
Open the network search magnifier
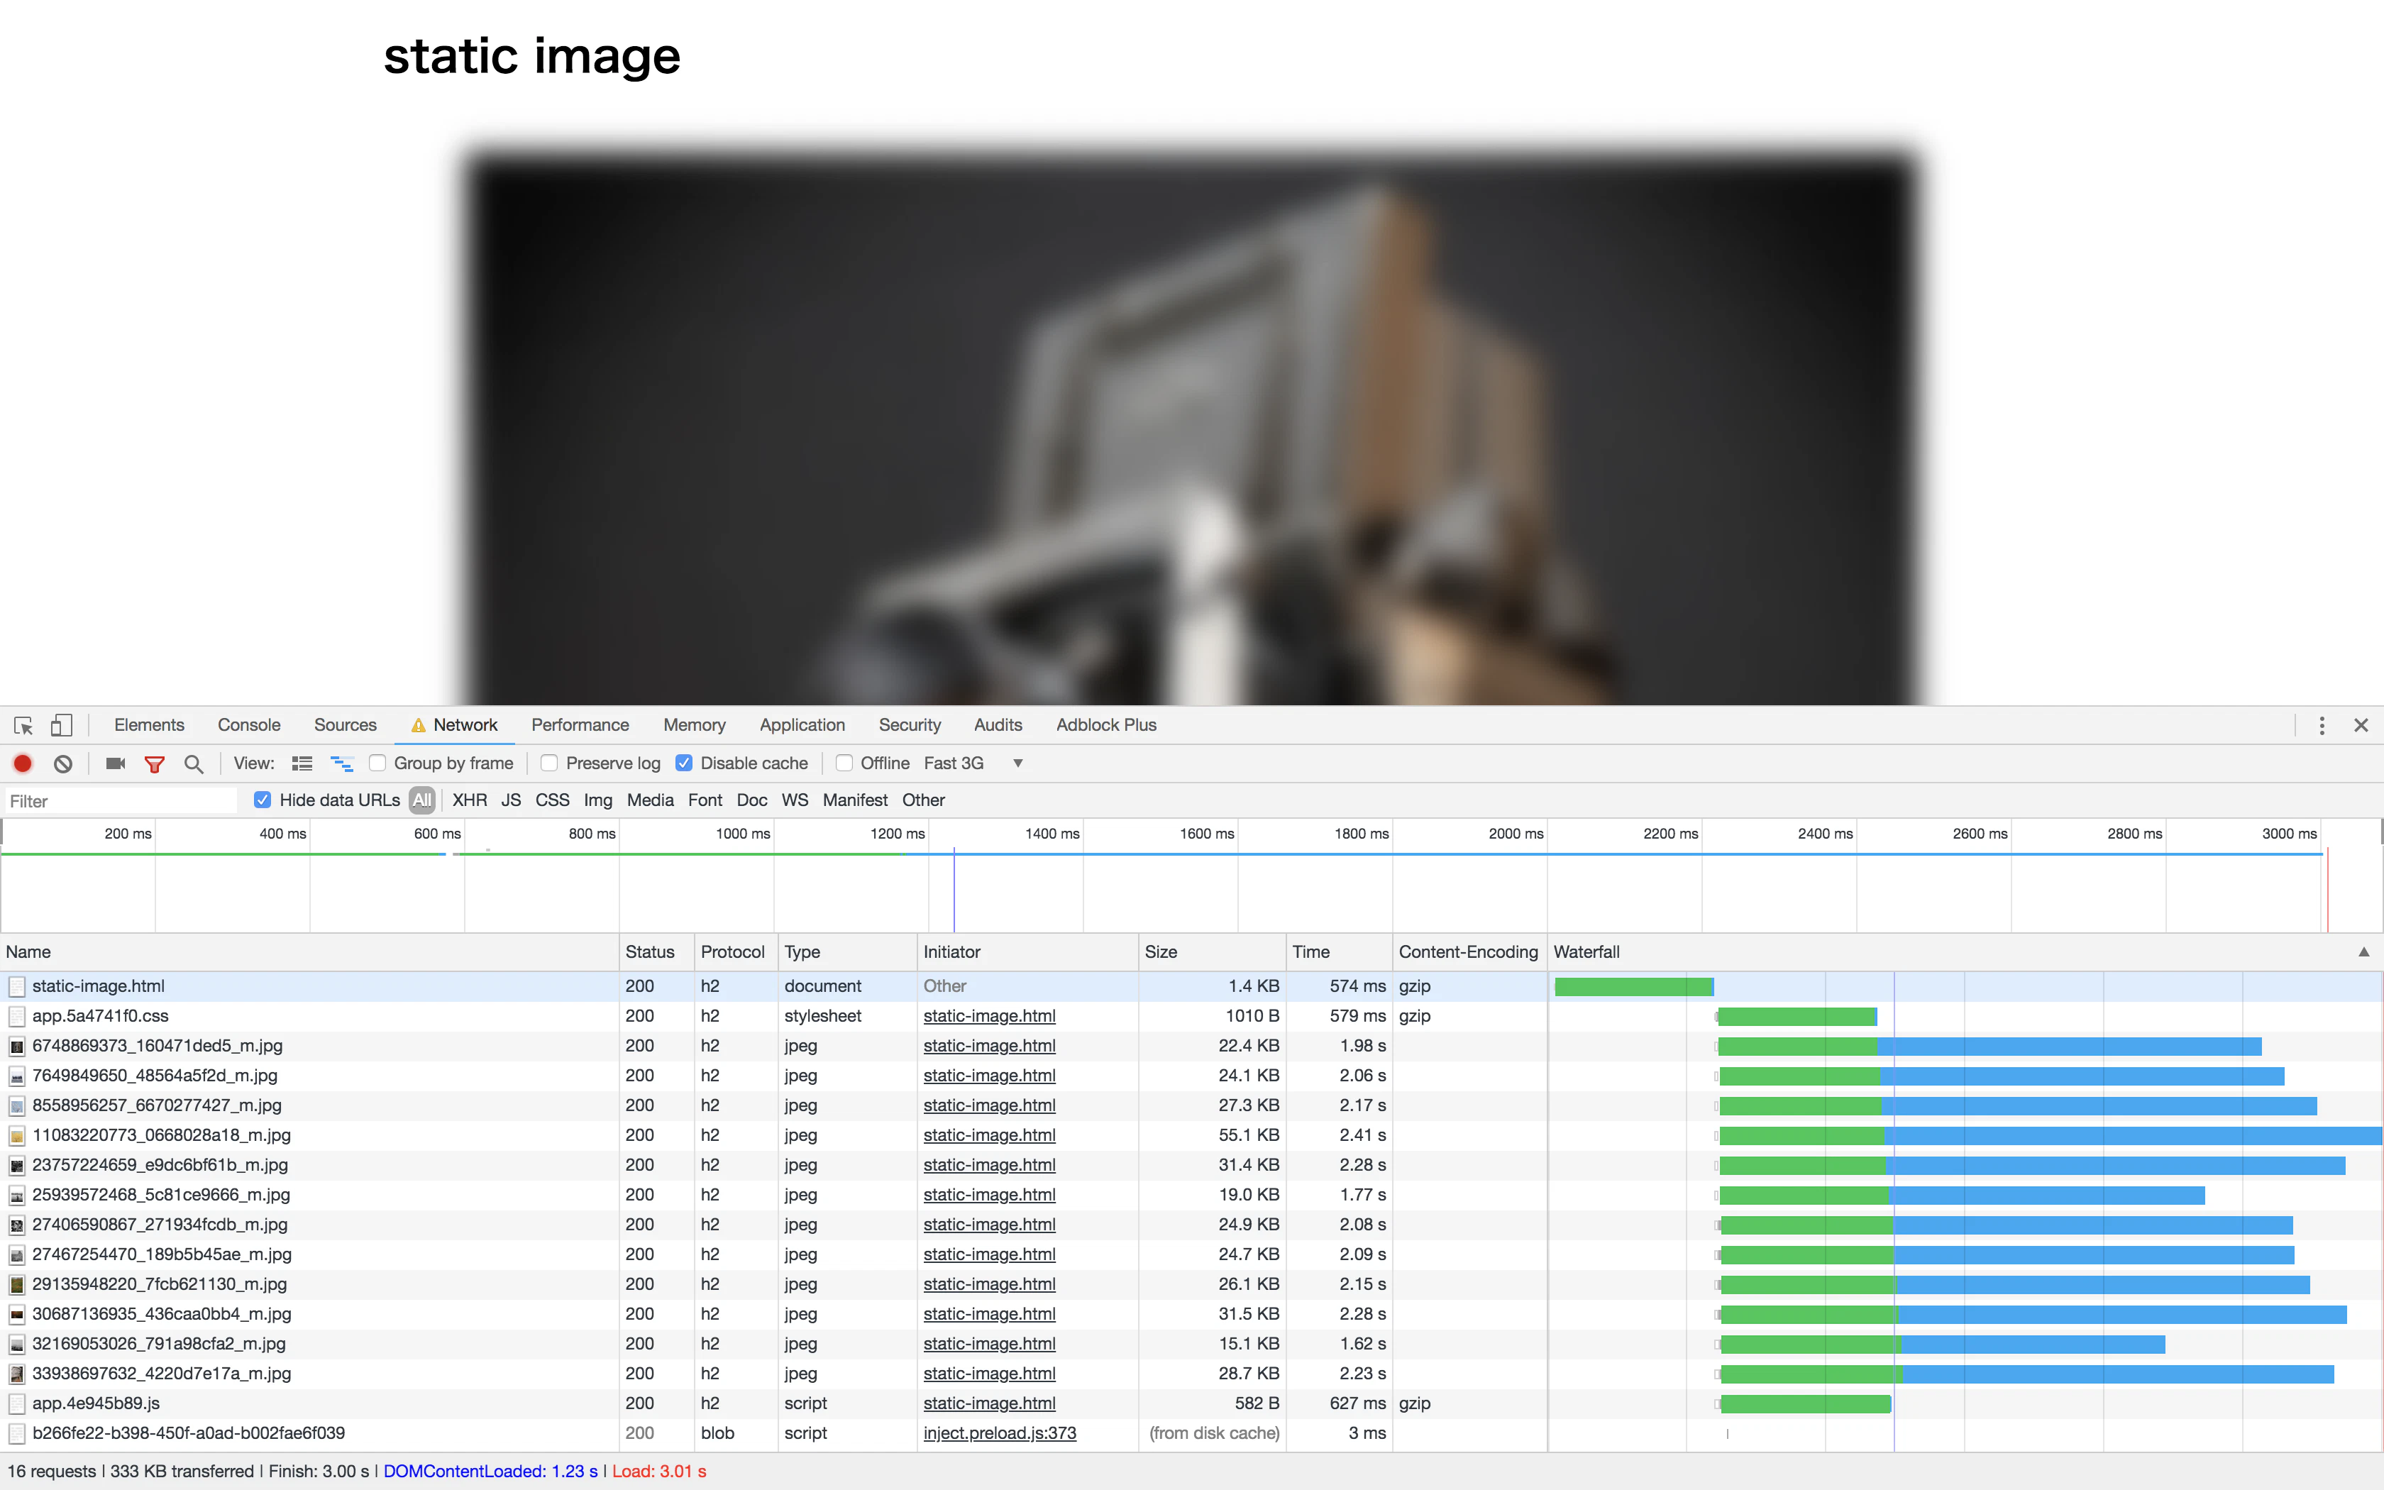[193, 763]
